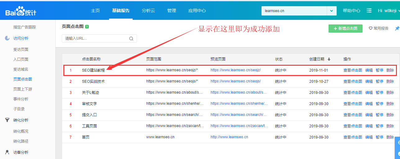Click the pin icon at top right

pyautogui.click(x=397, y=29)
